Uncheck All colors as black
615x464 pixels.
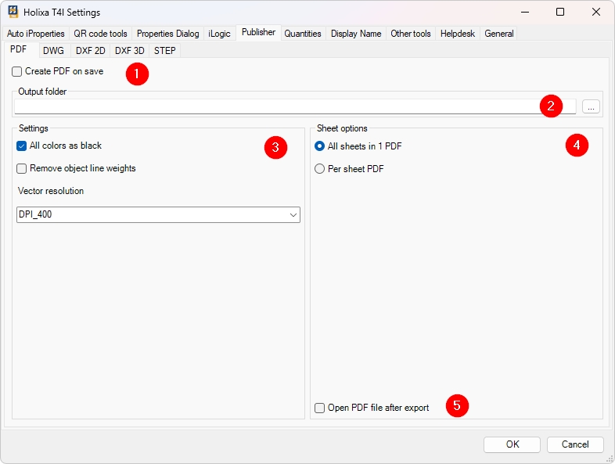[22, 146]
